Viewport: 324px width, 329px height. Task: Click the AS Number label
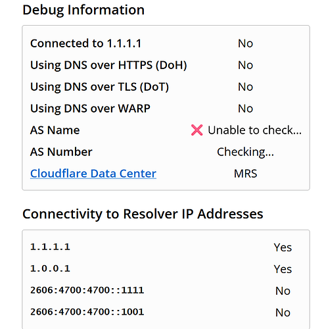pos(61,152)
